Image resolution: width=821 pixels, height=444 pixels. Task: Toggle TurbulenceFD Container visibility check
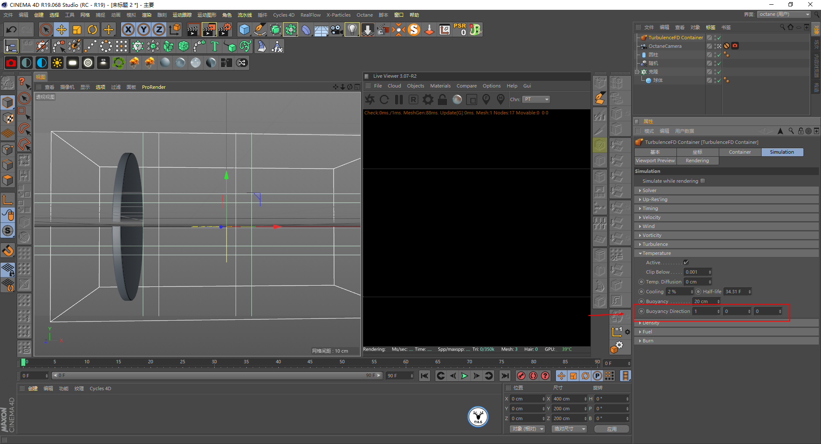[719, 38]
